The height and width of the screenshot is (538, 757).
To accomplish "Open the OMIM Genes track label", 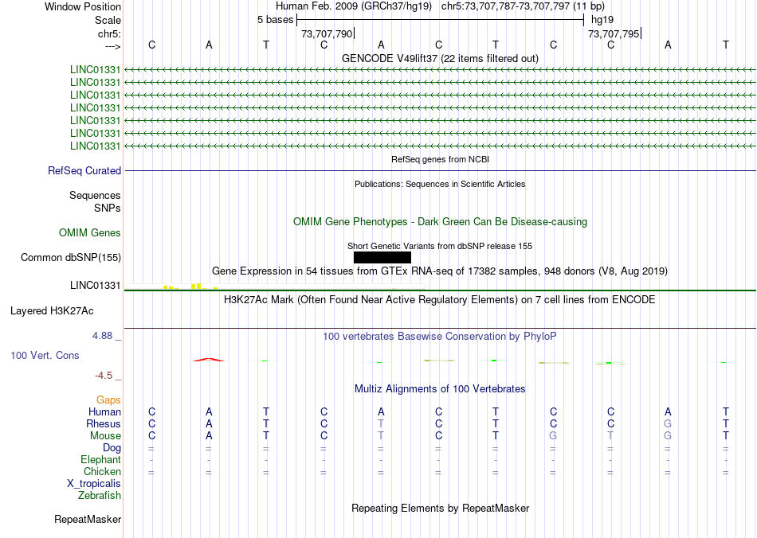I will (x=90, y=233).
